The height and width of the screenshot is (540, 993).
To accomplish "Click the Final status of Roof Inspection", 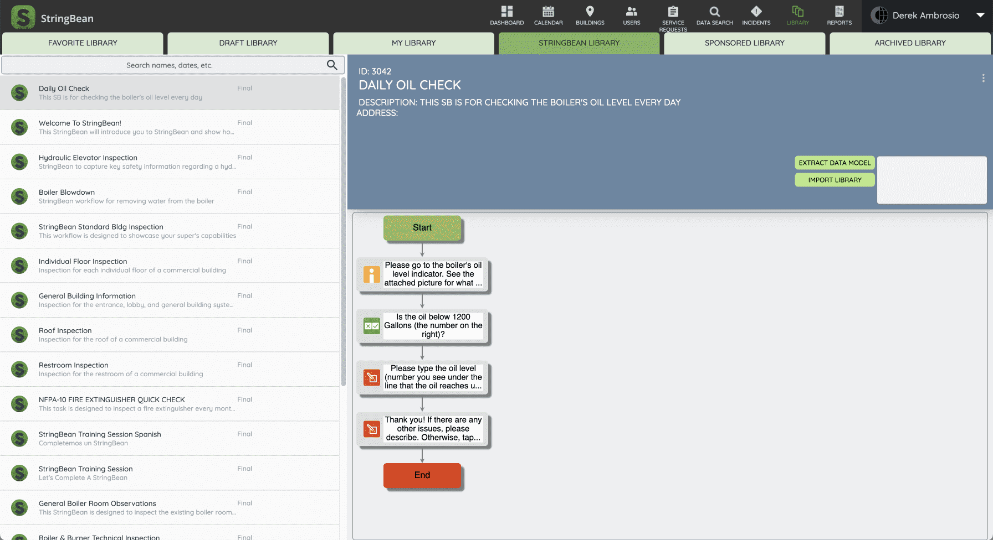I will [x=244, y=330].
